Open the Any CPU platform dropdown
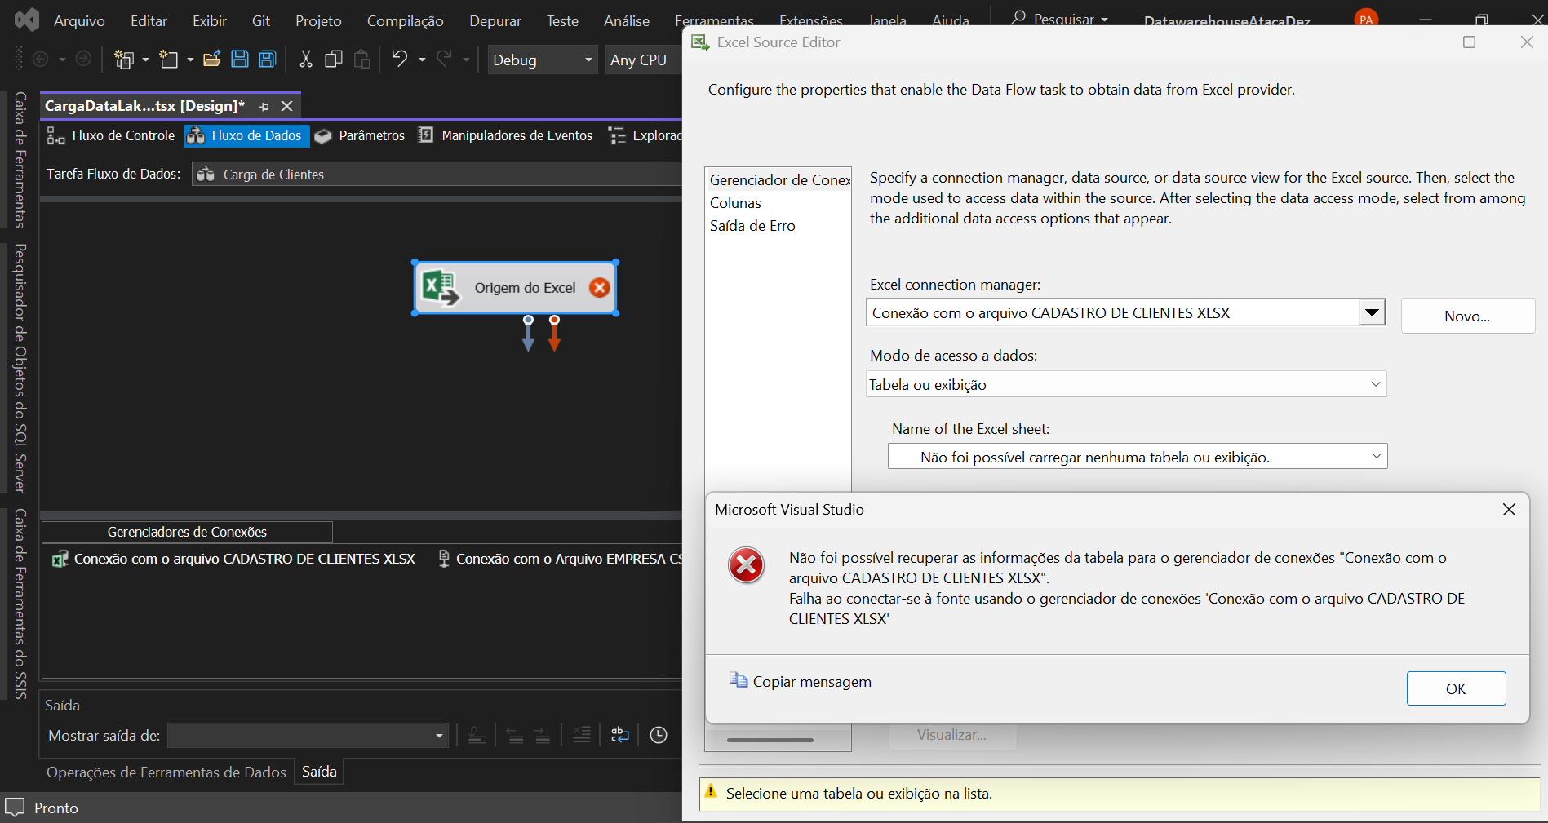This screenshot has height=823, width=1548. point(645,60)
